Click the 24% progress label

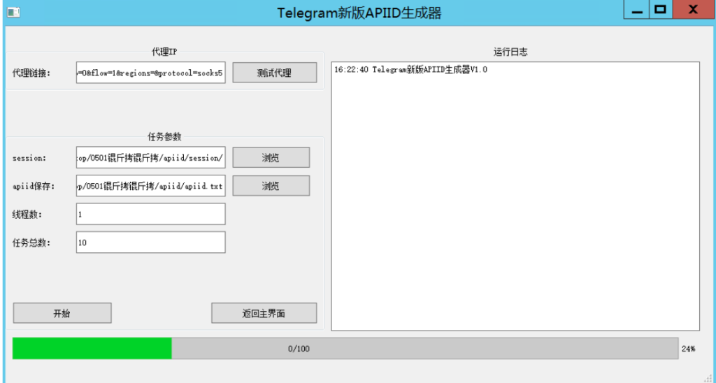(688, 349)
